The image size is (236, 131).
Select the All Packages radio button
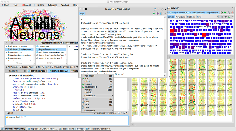point(7,67)
